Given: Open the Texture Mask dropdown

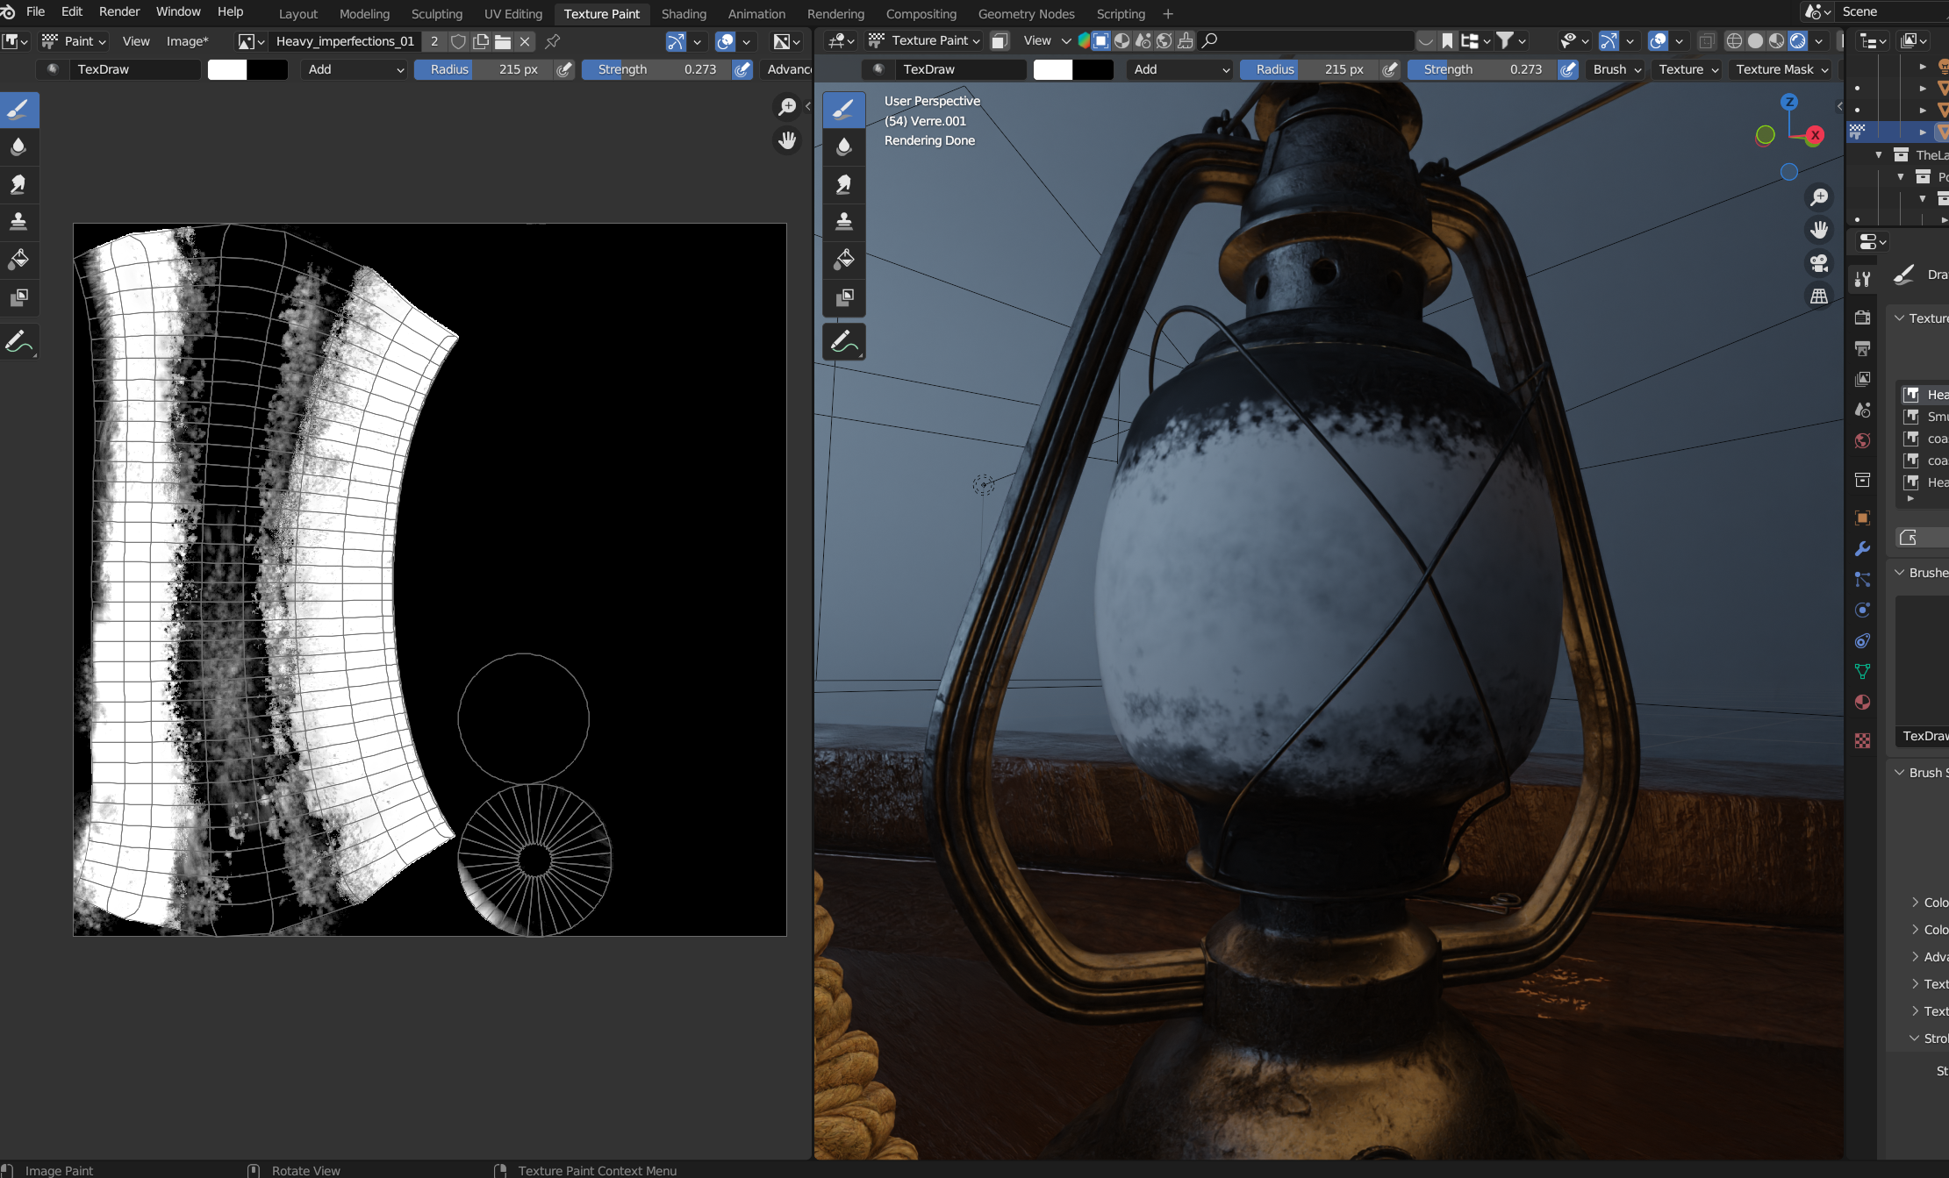Looking at the screenshot, I should (1781, 69).
